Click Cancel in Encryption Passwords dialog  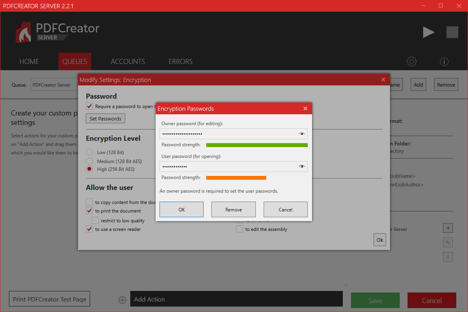click(285, 209)
